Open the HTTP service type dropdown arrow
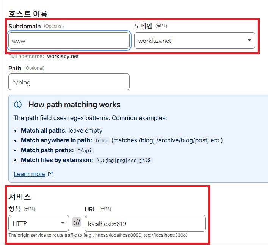Screen dimensions: 268x245 63,223
